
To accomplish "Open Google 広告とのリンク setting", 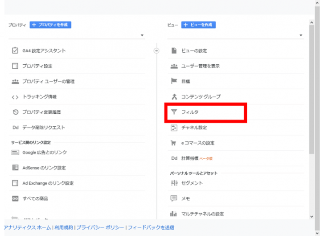I will (x=45, y=153).
